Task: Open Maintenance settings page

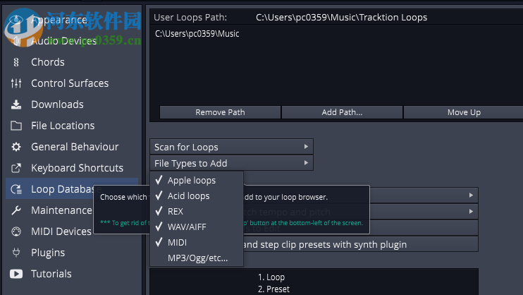Action: (x=61, y=210)
